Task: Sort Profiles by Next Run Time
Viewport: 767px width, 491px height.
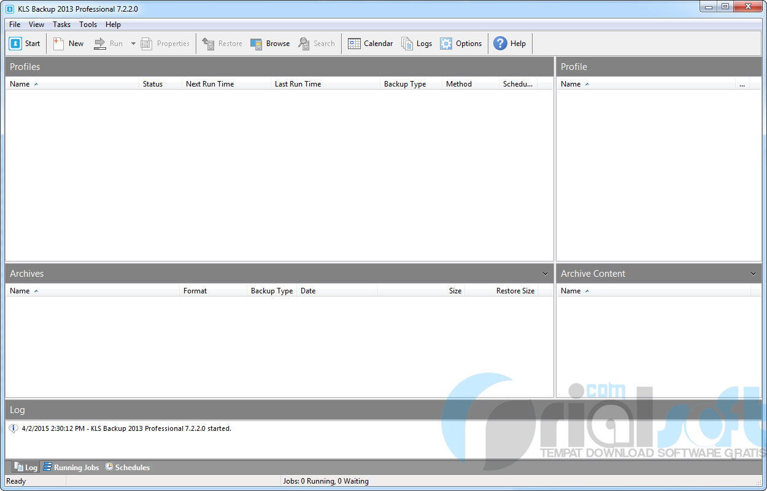Action: [x=226, y=84]
